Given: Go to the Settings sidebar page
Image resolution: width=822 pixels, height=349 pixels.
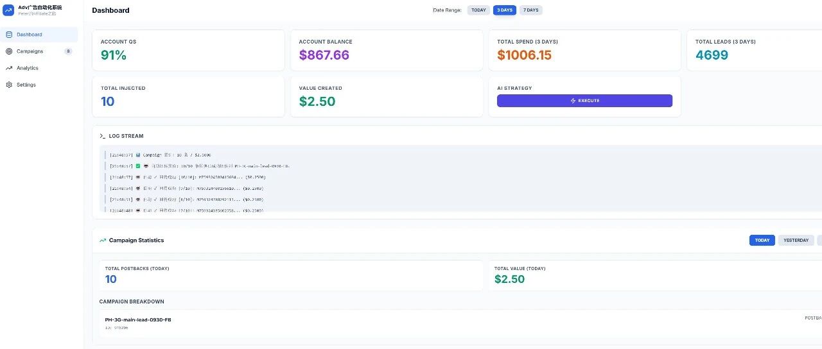Looking at the screenshot, I should coord(40,85).
